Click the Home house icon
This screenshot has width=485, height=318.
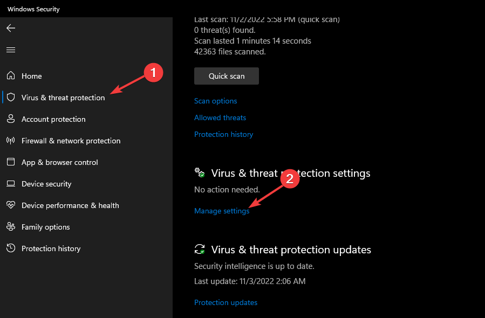point(11,75)
